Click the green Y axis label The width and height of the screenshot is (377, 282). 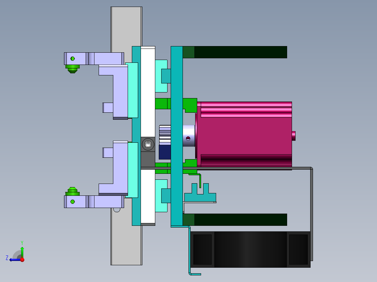point(22,242)
